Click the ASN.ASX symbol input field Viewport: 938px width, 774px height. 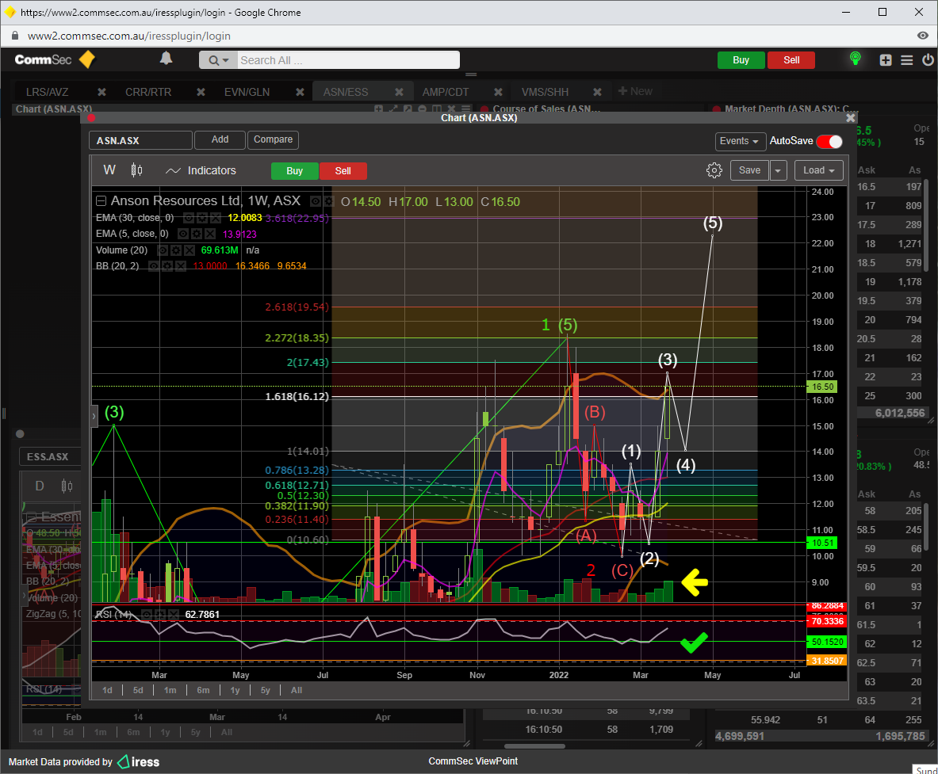(140, 140)
